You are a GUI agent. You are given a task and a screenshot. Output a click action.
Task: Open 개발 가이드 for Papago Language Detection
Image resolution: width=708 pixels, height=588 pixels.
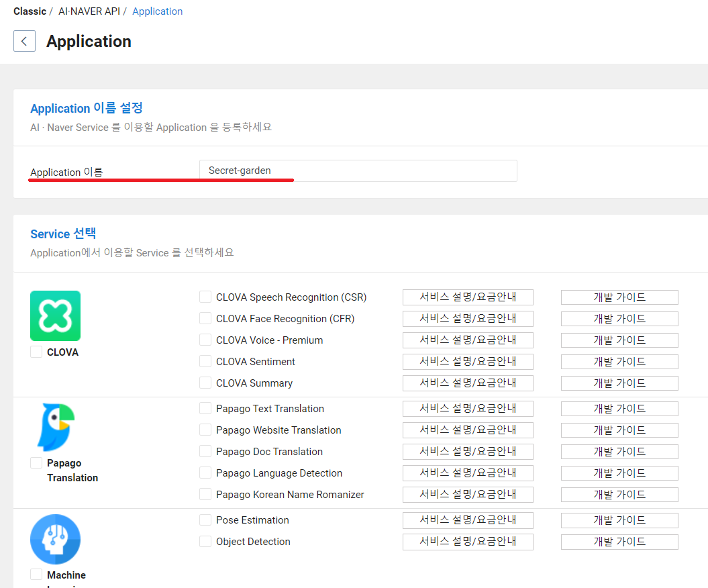[x=619, y=473]
